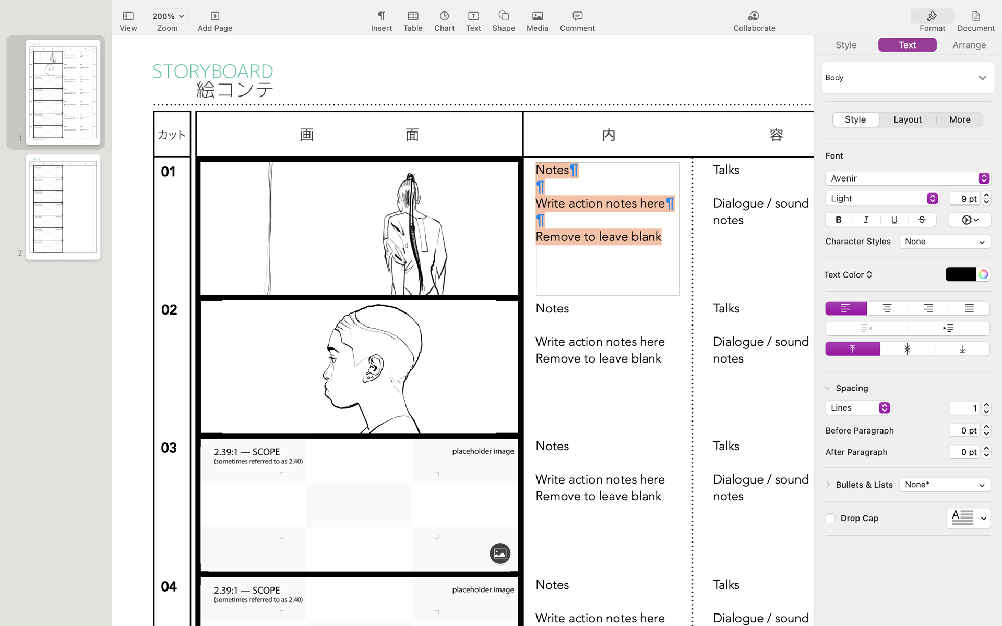
Task: Open the 200% Zoom dropdown
Action: [x=168, y=16]
